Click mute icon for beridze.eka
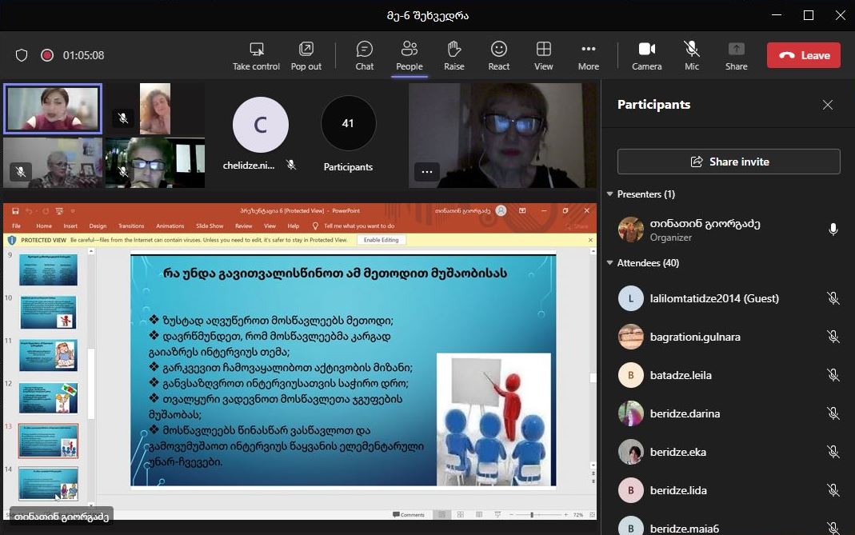Image resolution: width=855 pixels, height=535 pixels. coord(833,452)
